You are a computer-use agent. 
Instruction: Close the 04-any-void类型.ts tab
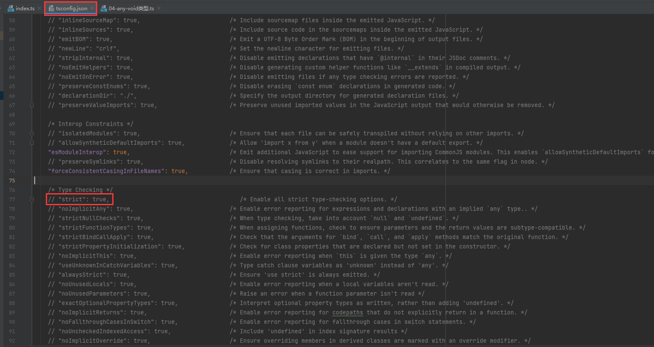159,8
